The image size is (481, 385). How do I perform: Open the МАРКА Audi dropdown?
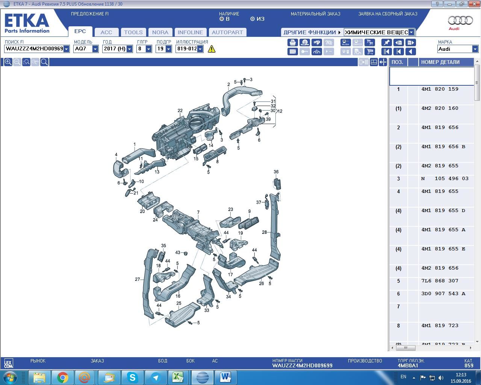pyautogui.click(x=475, y=49)
